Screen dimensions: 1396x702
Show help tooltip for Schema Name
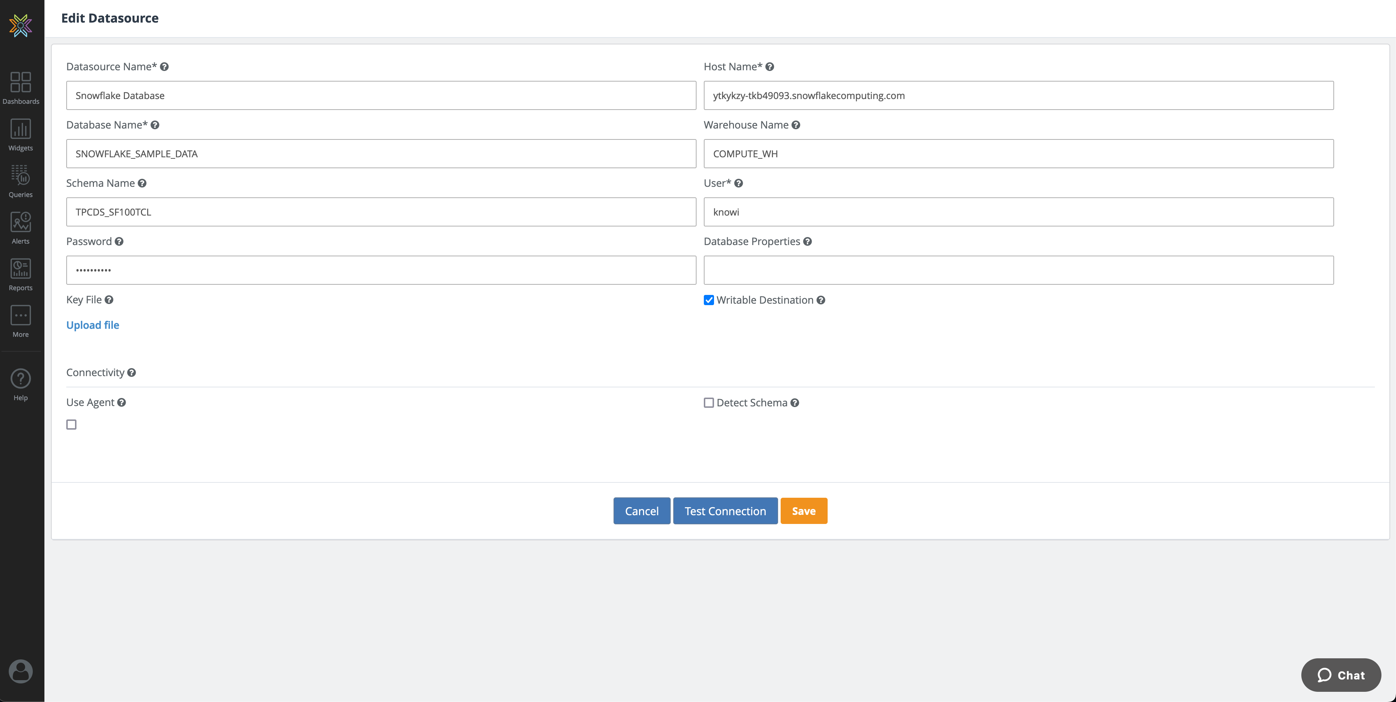click(x=142, y=183)
